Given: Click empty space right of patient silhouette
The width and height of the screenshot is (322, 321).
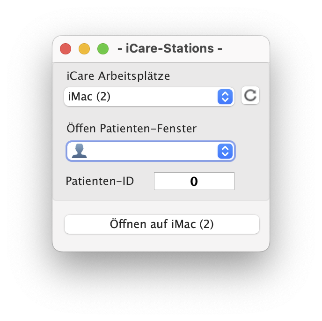Looking at the screenshot, I should [150, 151].
